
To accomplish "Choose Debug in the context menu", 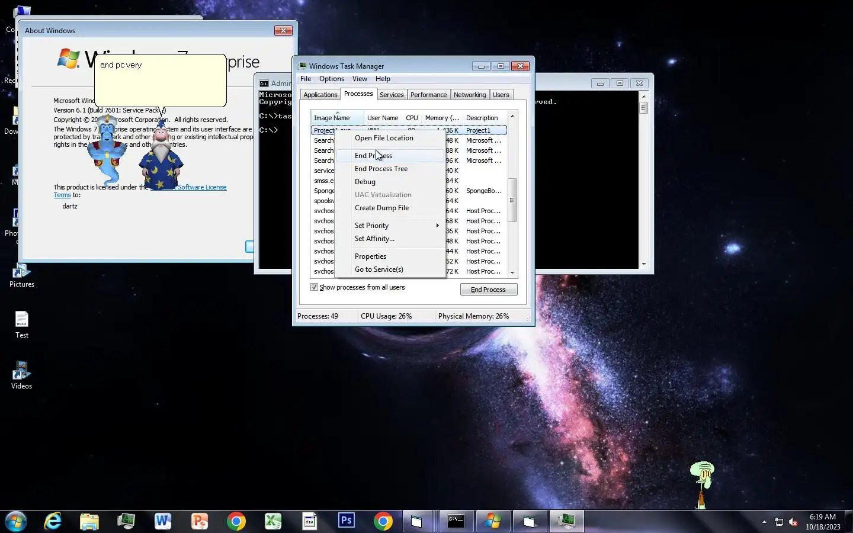I will pos(390,182).
